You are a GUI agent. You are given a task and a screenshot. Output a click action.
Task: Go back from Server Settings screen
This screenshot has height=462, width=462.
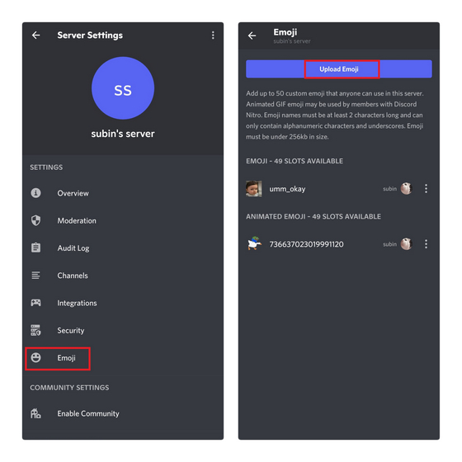point(36,35)
